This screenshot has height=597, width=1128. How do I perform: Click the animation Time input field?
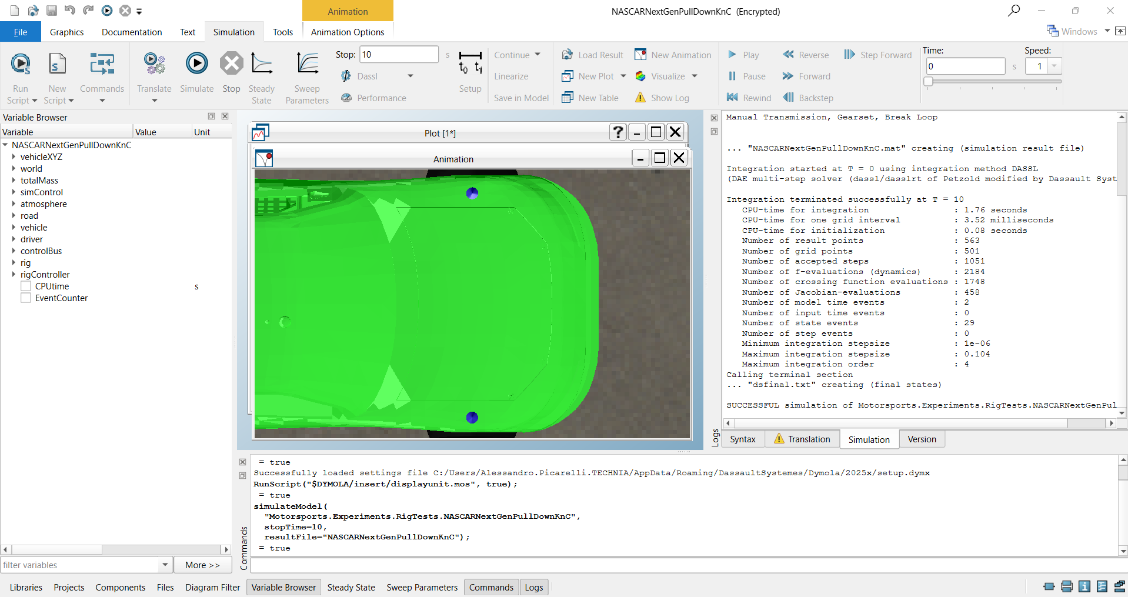(966, 66)
